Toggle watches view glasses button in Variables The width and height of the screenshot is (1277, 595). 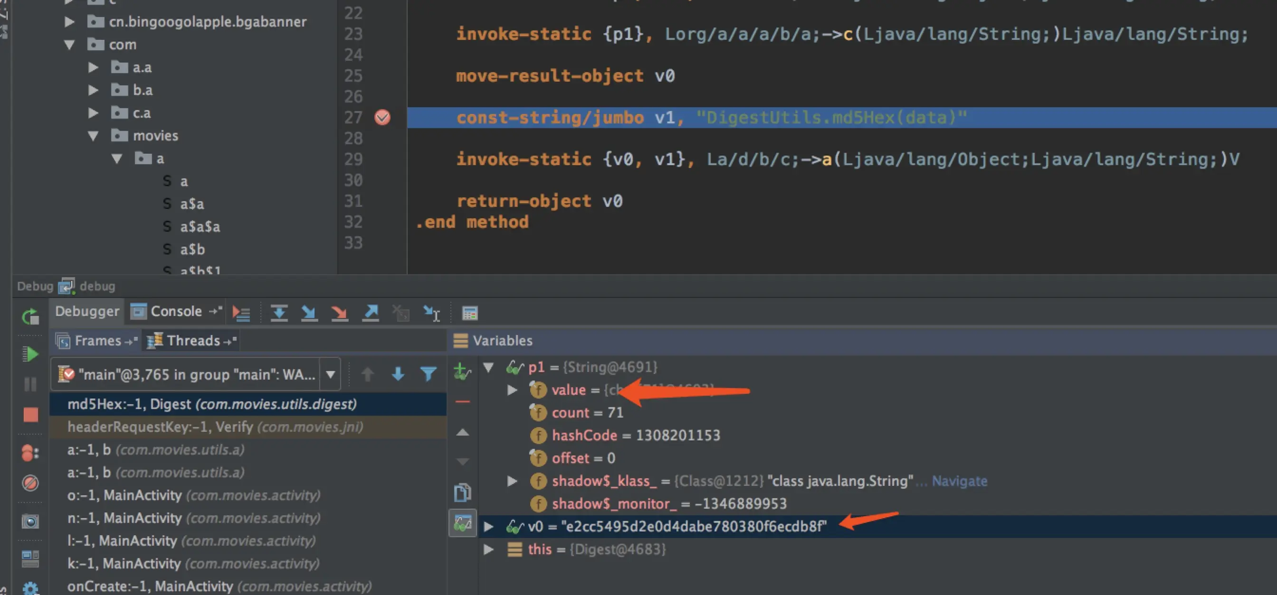(x=463, y=523)
